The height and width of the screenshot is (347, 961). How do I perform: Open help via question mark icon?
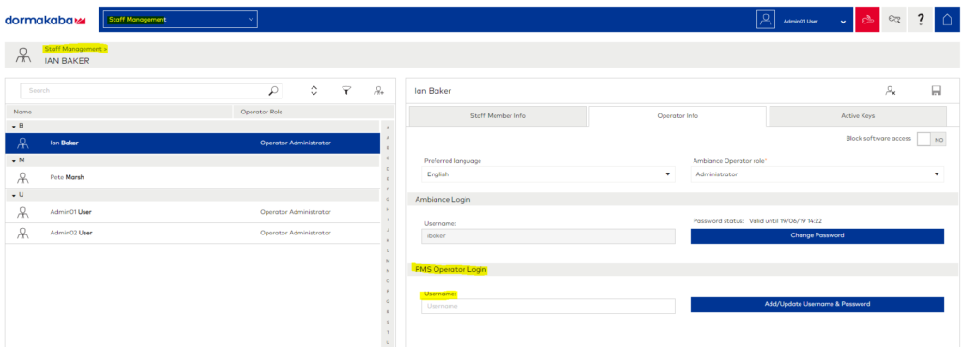click(921, 20)
